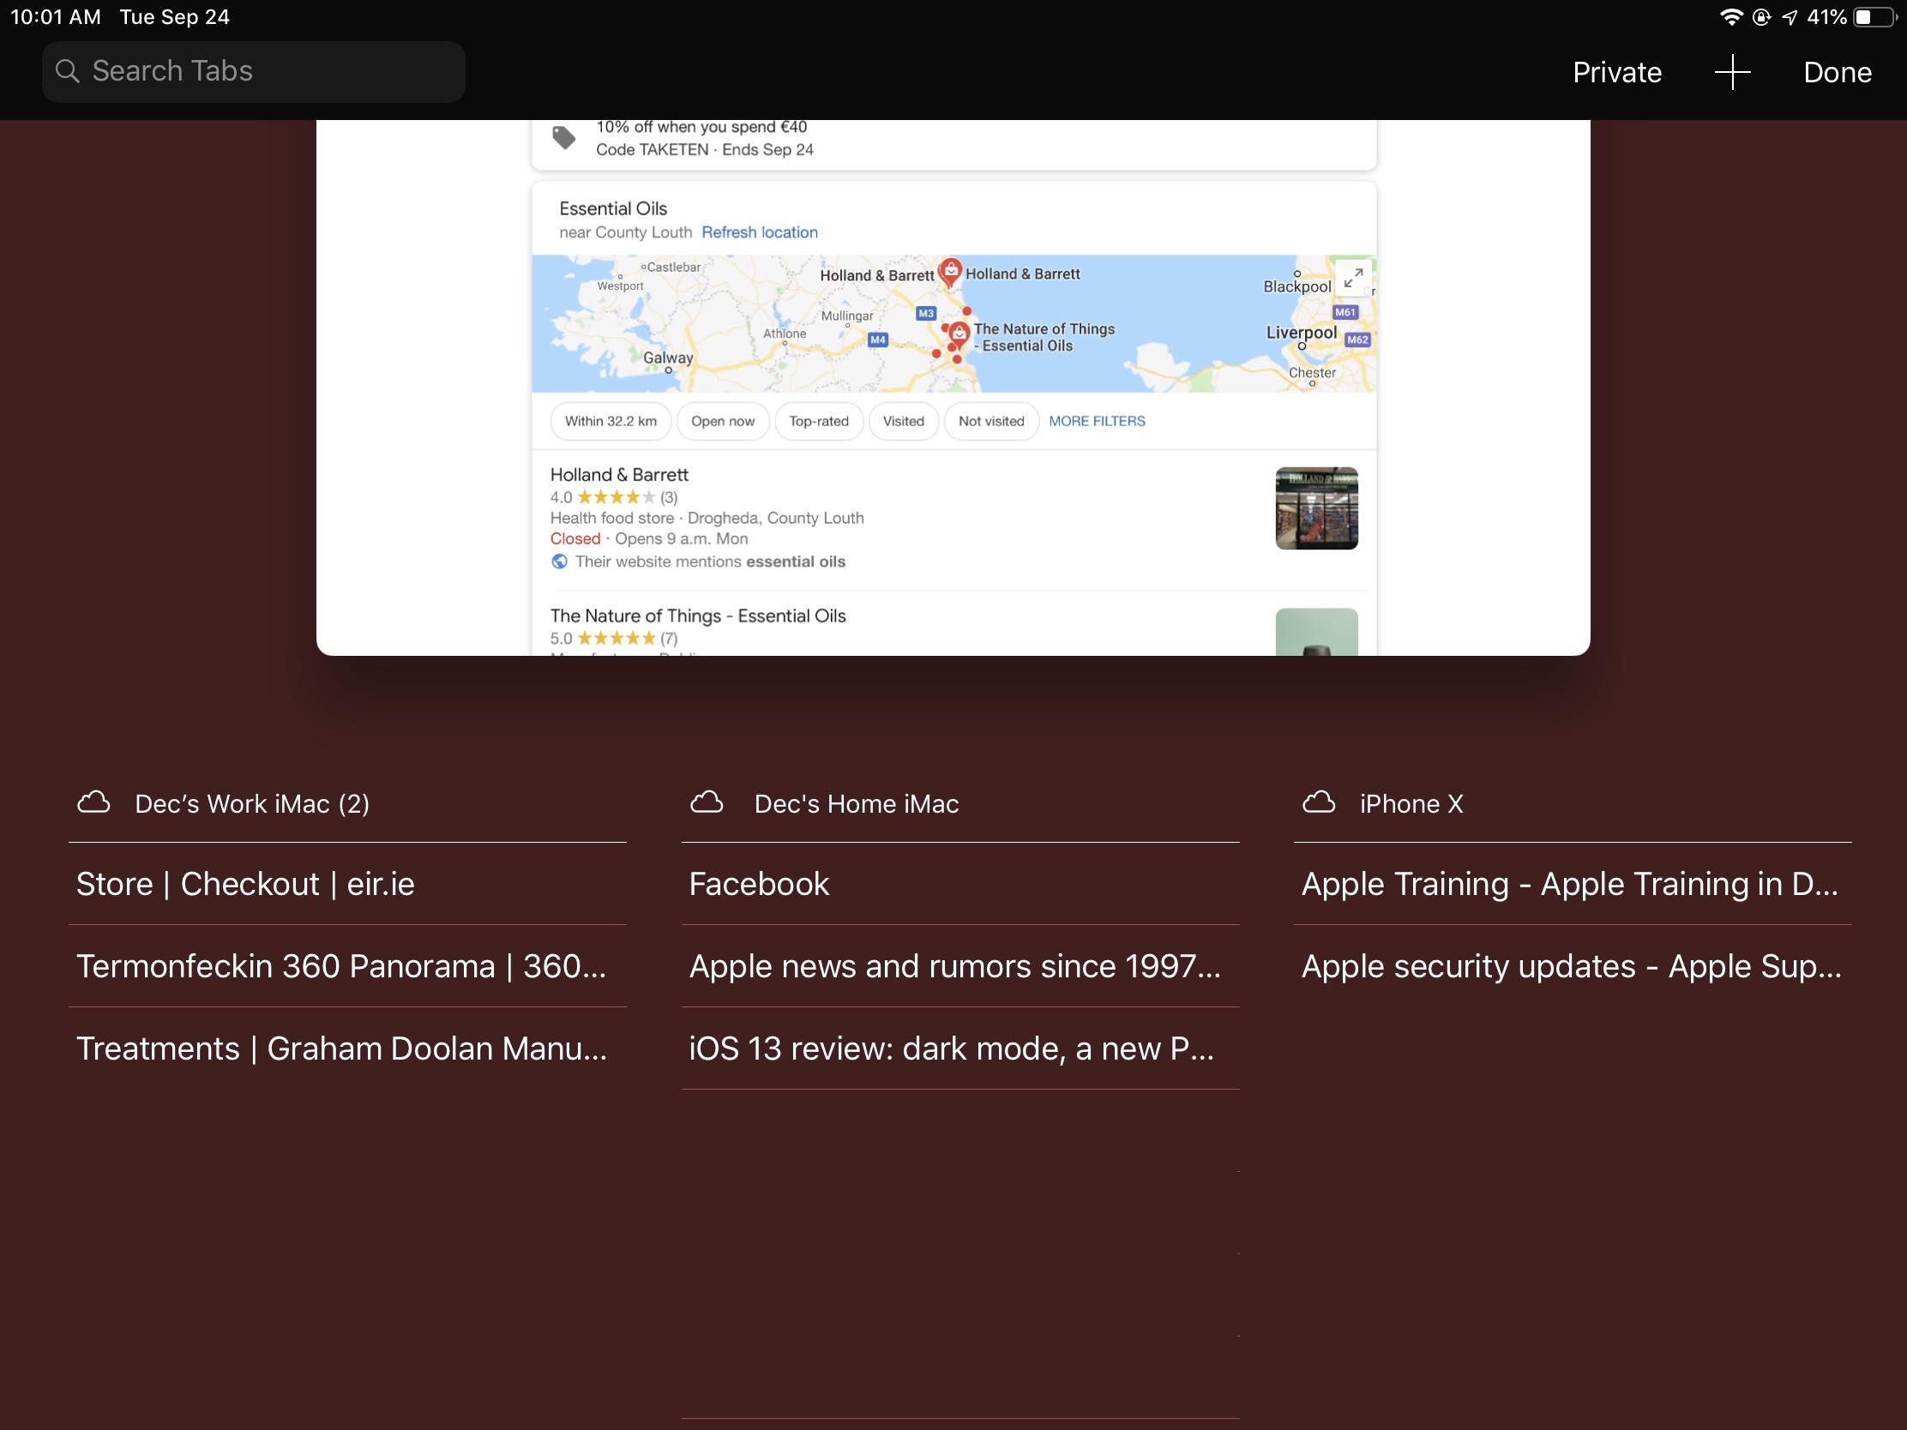The height and width of the screenshot is (1430, 1907).
Task: Click Health food store Drogheda text
Action: click(x=707, y=518)
